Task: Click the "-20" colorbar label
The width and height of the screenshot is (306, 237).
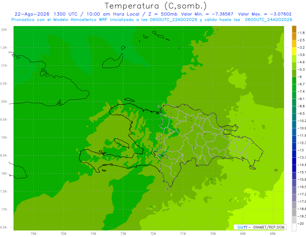Action: click(x=301, y=224)
